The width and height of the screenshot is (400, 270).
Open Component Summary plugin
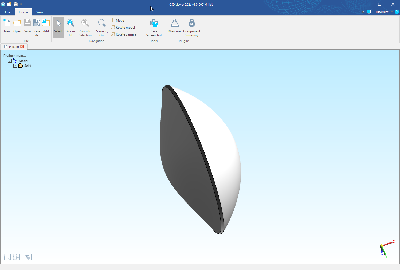pos(191,27)
